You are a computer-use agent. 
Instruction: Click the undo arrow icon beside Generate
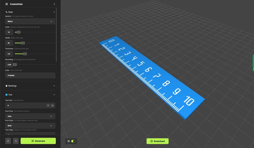pos(16,141)
